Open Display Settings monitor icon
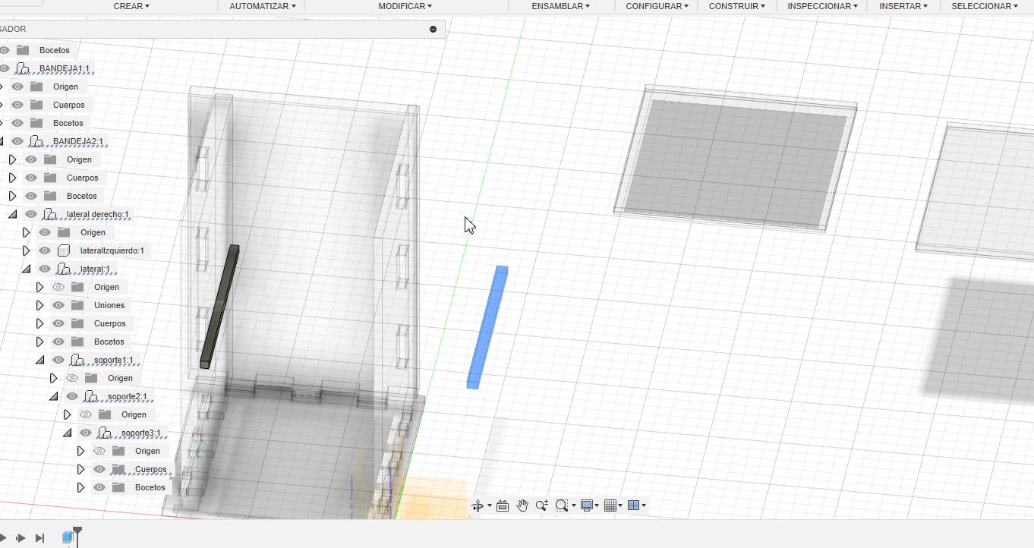The width and height of the screenshot is (1034, 548). tap(586, 505)
